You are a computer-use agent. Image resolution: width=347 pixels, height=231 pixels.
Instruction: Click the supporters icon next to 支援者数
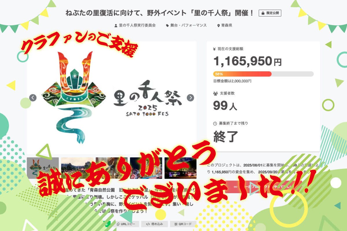point(215,94)
